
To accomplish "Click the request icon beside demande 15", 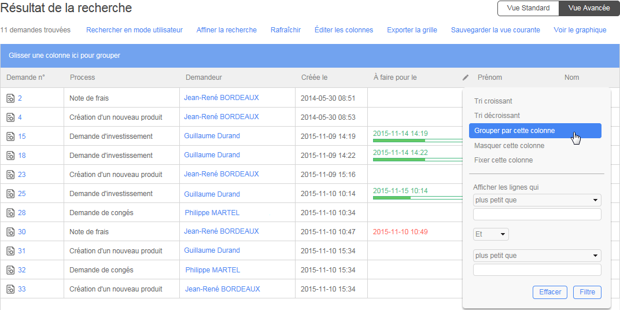I will point(10,136).
